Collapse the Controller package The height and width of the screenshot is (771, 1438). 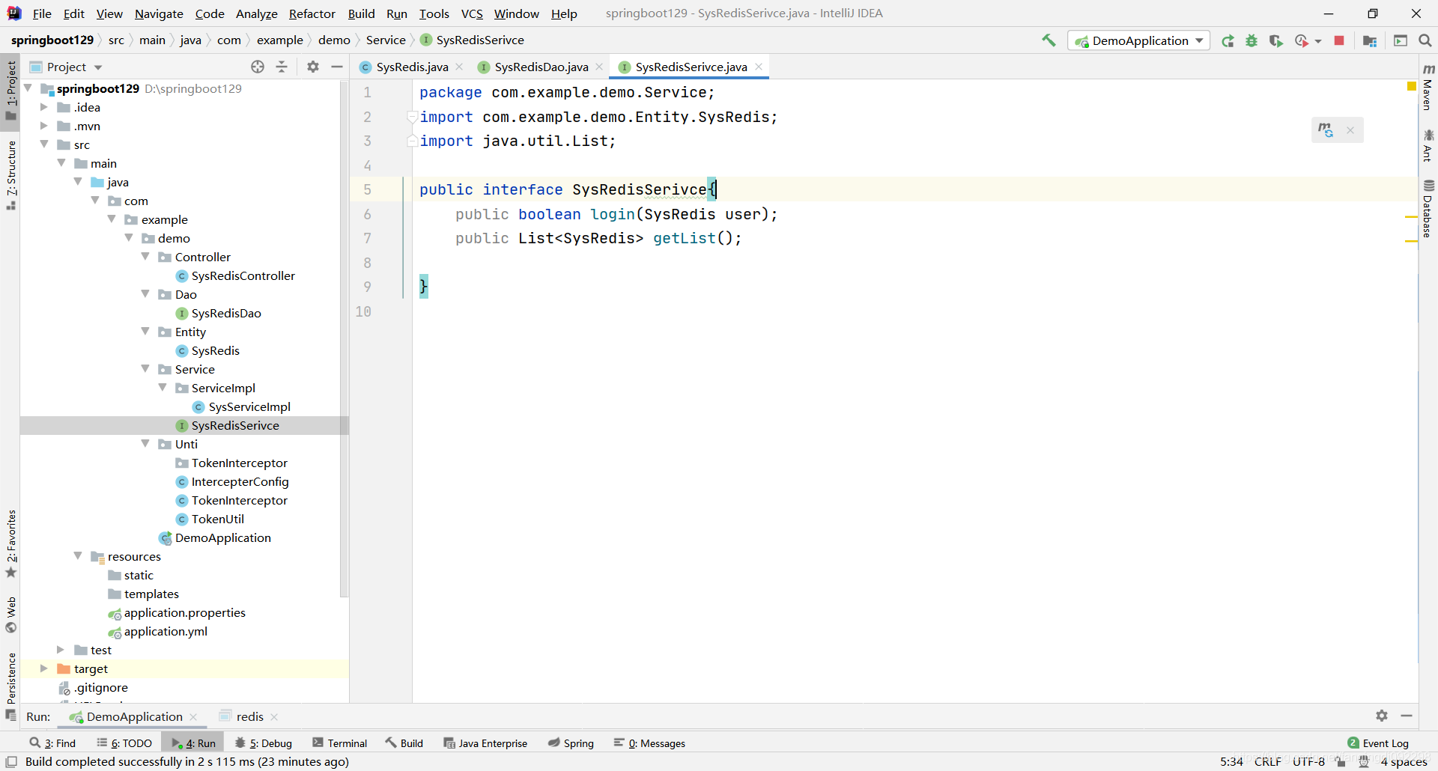point(145,257)
